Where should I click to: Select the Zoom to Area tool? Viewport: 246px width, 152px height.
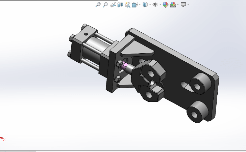(105, 4)
